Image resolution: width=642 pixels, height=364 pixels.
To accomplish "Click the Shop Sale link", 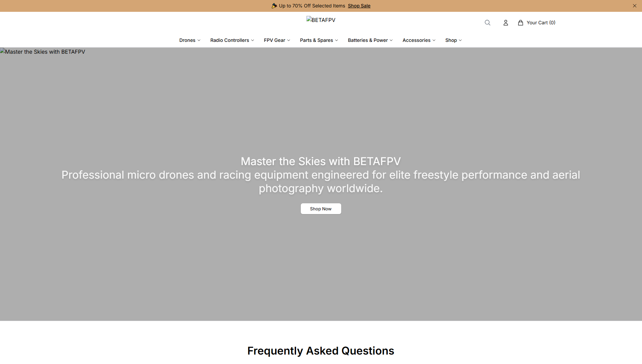I will 359,6.
